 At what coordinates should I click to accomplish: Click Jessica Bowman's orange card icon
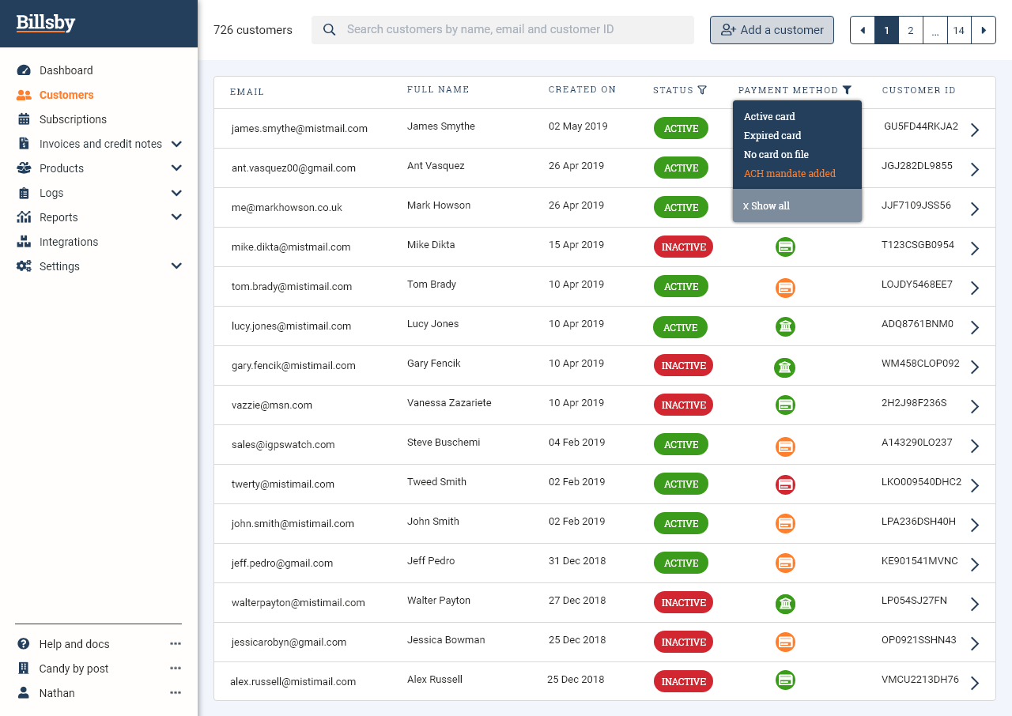[x=785, y=642]
